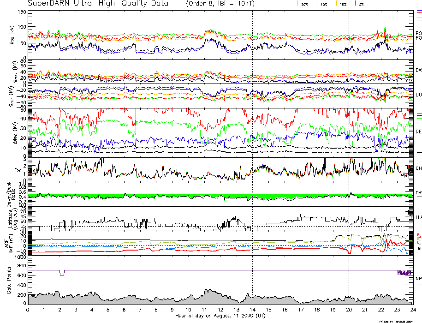The width and height of the screenshot is (422, 323).
Task: Click hour 0 on the time axis
Action: (28, 310)
